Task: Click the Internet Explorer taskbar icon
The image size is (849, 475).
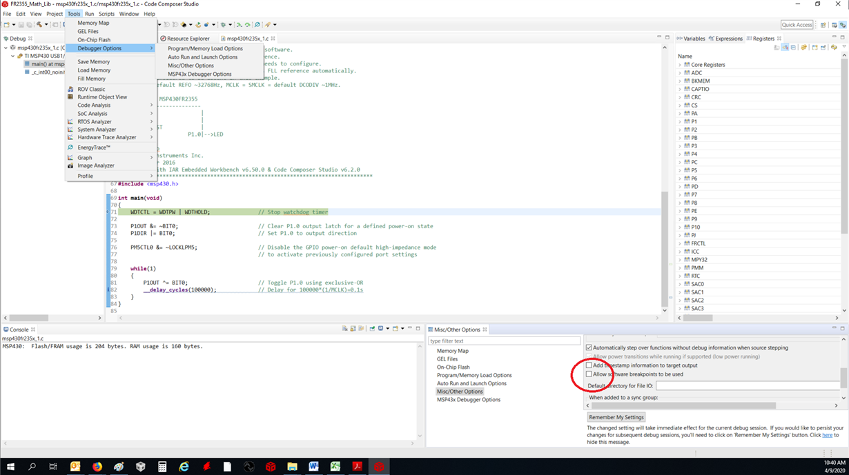Action: pyautogui.click(x=184, y=467)
